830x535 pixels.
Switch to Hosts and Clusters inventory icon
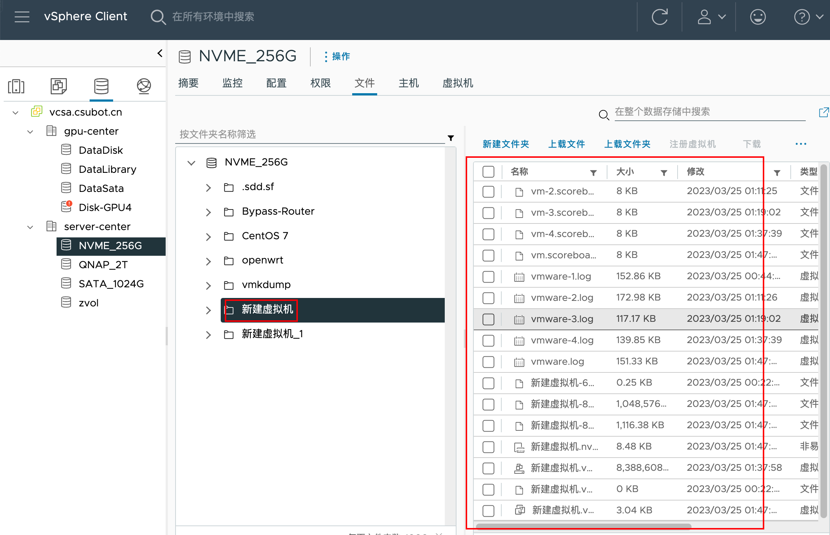16,86
